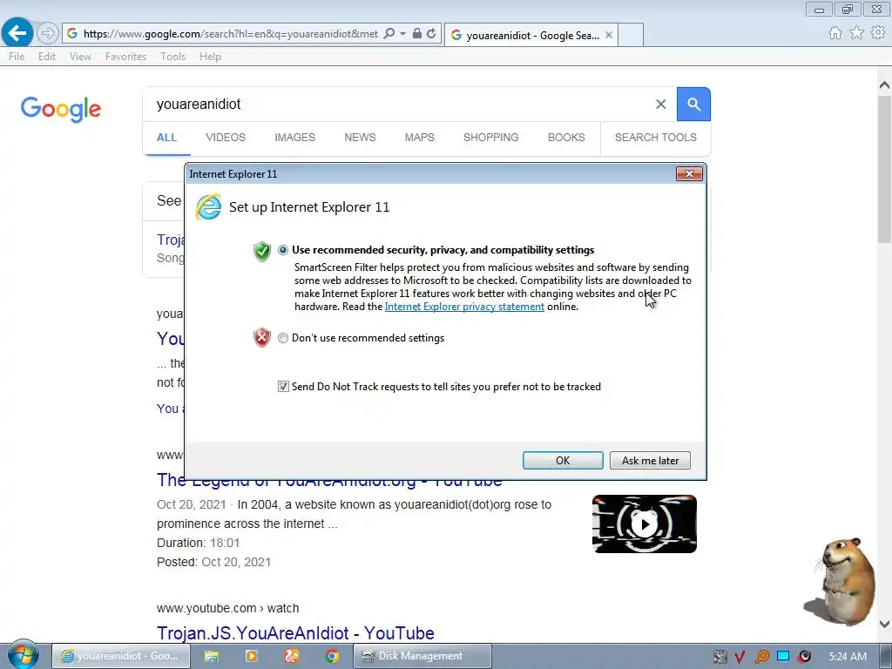Click the blue monitor tray icon
This screenshot has width=892, height=669.
pyautogui.click(x=783, y=657)
